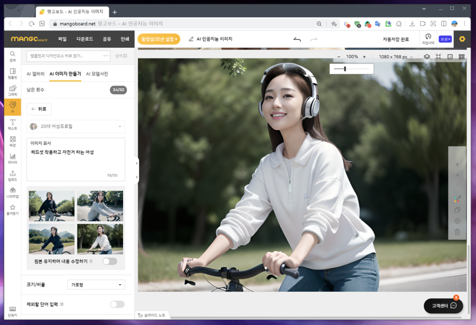Screen dimensions: 476x325
Task: Open the data chart panel
Action: [x=12, y=158]
